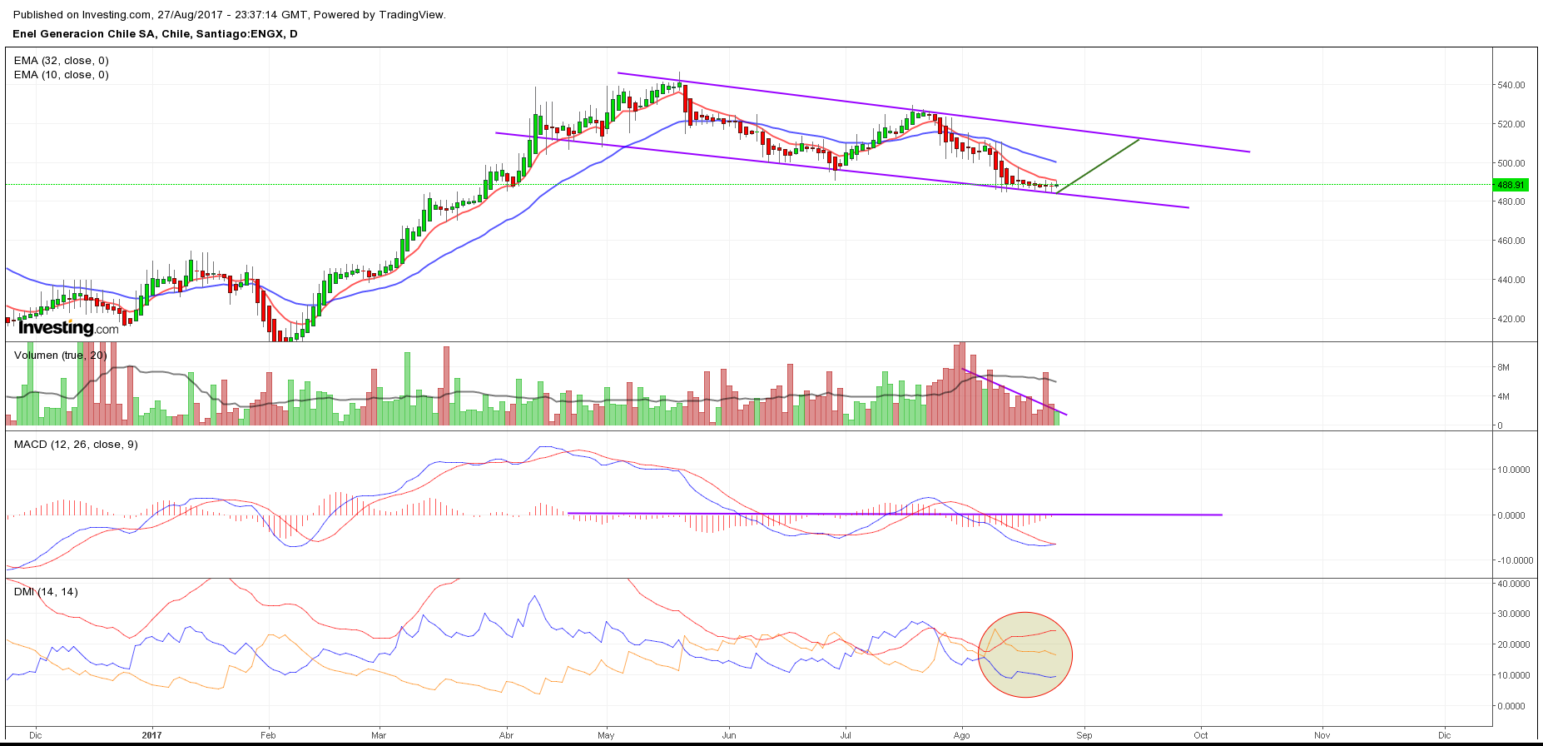Click the 'Sep' month on the time axis
1543x746 pixels.
pos(1084,735)
